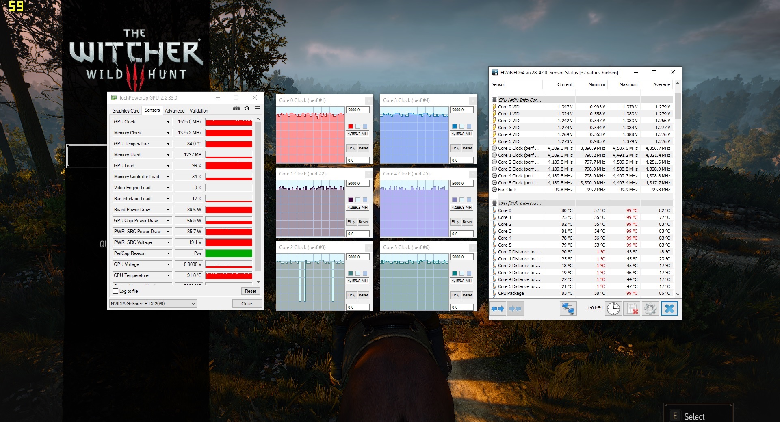Image resolution: width=780 pixels, height=422 pixels.
Task: Switch to the Validation tab
Action: [199, 111]
